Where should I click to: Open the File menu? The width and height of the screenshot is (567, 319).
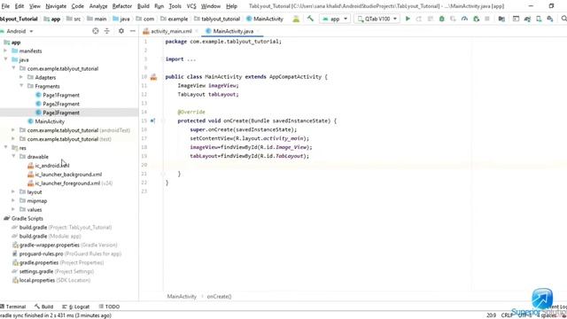(x=5, y=6)
